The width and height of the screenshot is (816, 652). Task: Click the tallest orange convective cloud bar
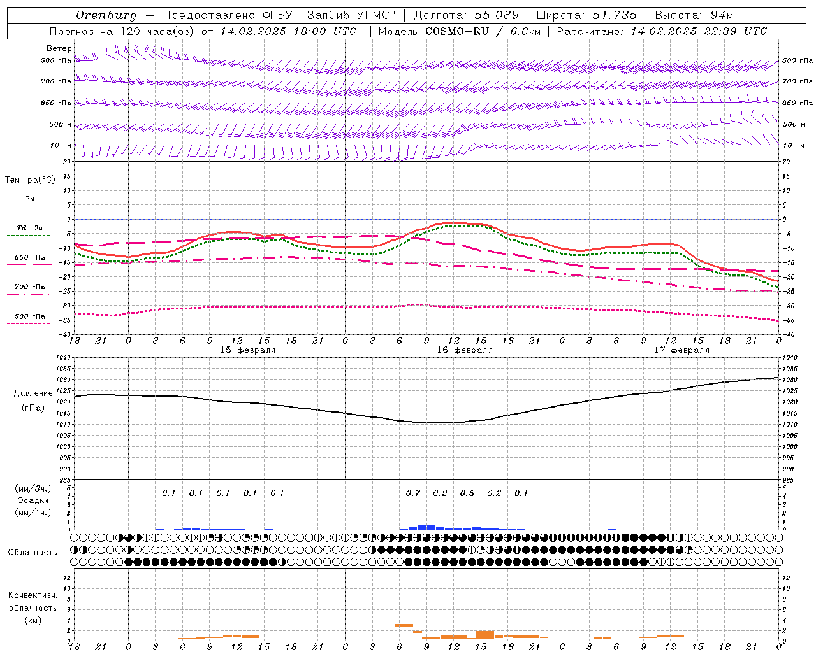(485, 635)
